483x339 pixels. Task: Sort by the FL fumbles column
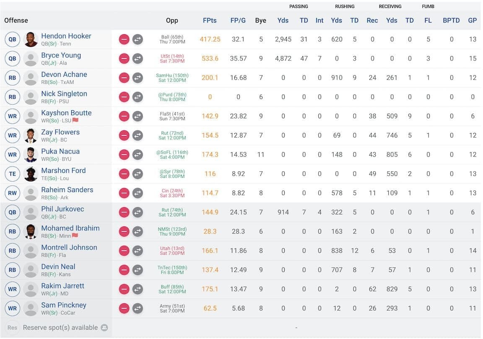(428, 20)
